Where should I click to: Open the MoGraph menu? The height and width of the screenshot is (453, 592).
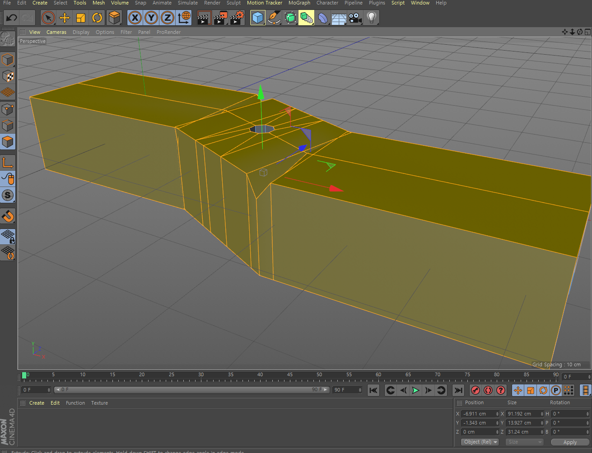point(299,3)
